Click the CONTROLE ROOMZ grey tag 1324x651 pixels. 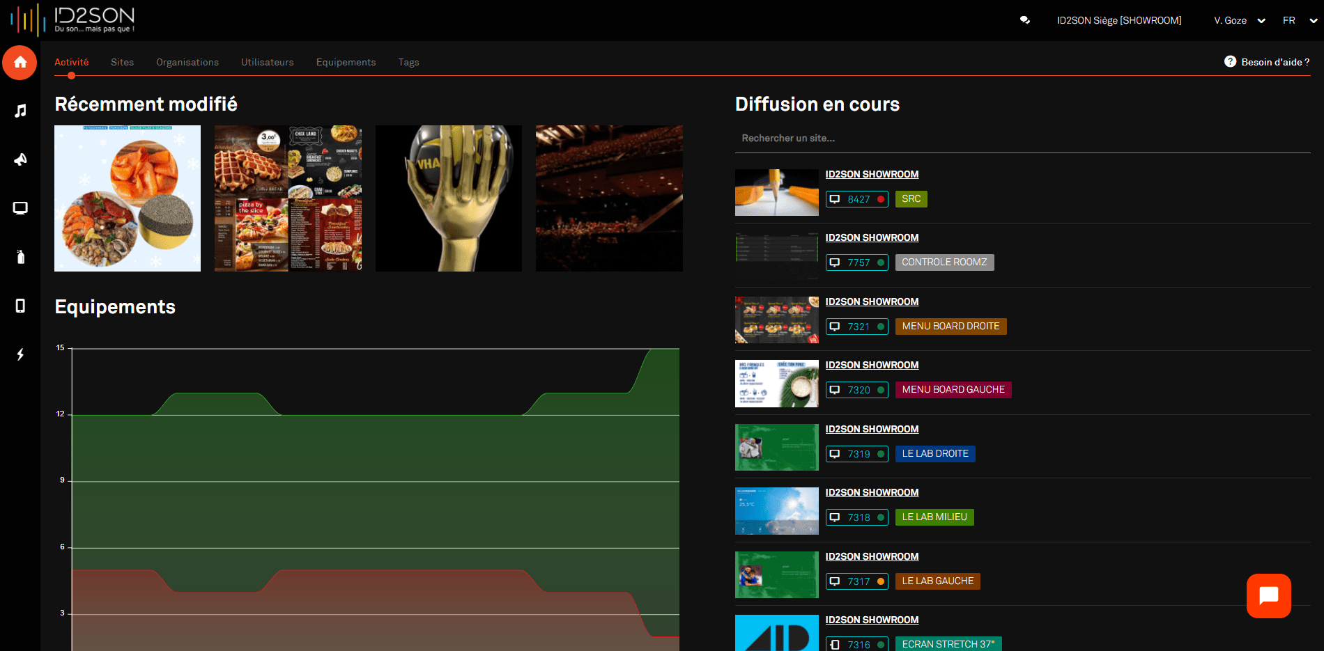click(944, 262)
